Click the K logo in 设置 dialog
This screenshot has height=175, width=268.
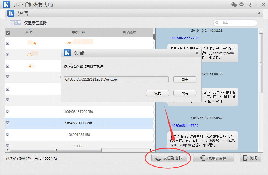67,53
